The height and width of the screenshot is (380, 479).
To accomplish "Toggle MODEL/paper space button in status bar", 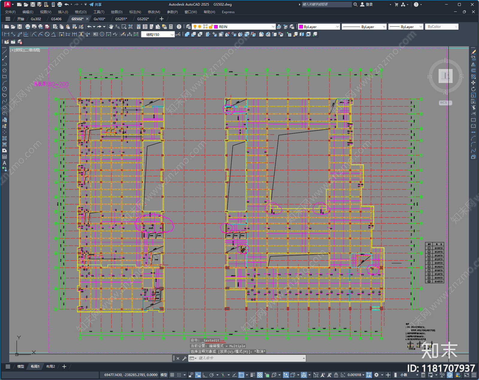I will click(164, 375).
